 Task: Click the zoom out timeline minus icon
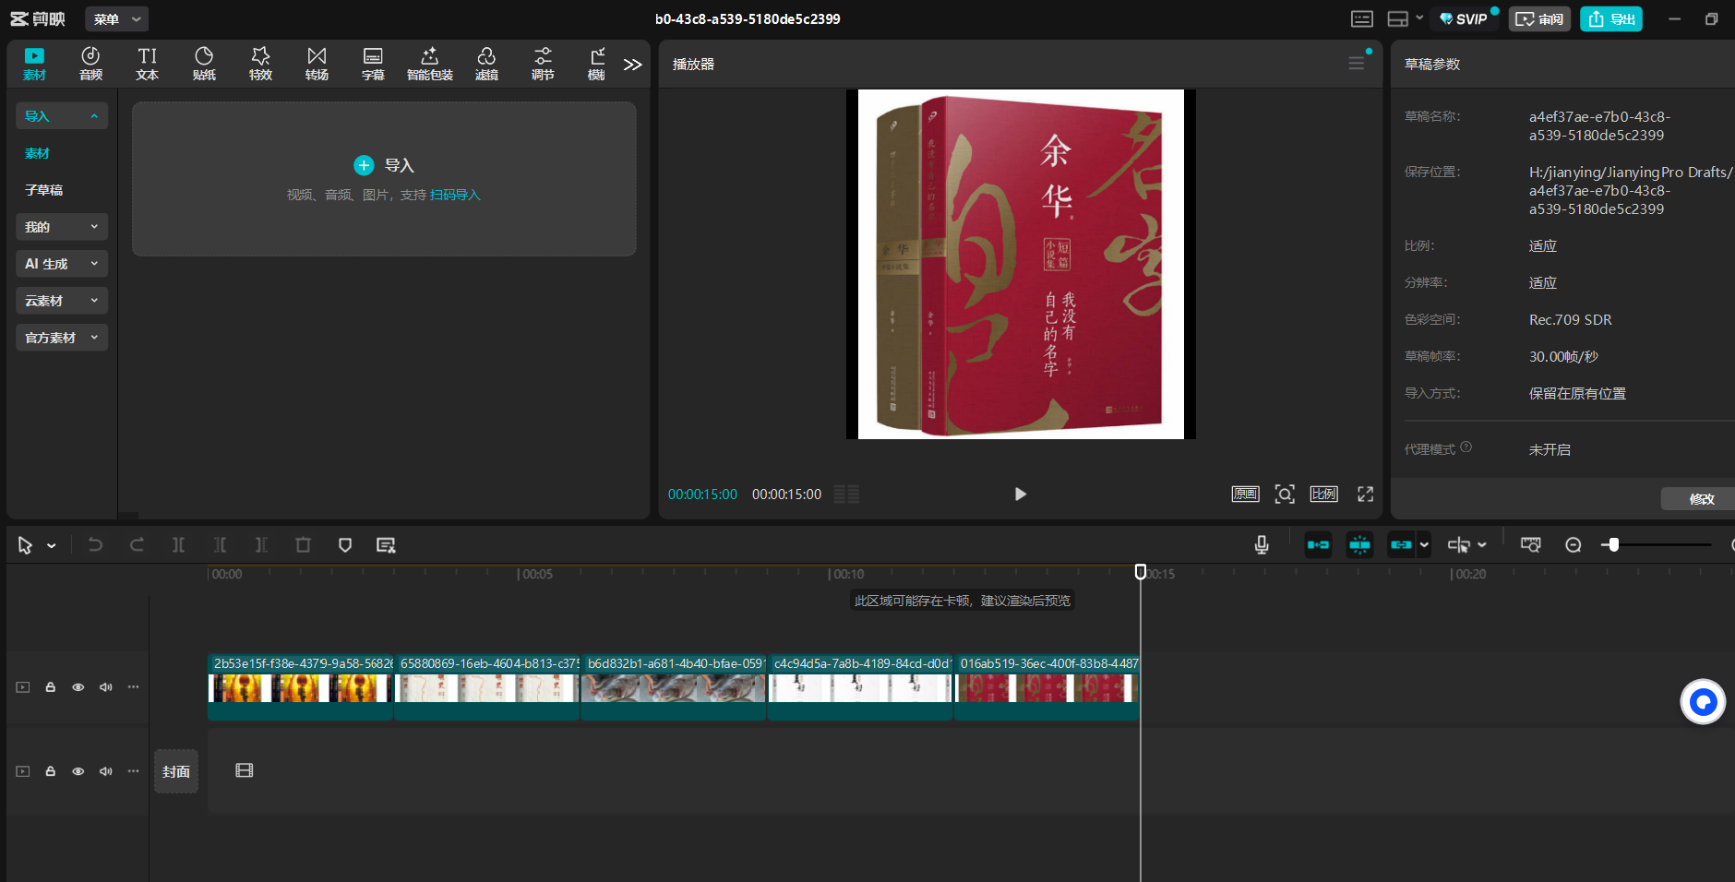pyautogui.click(x=1573, y=545)
